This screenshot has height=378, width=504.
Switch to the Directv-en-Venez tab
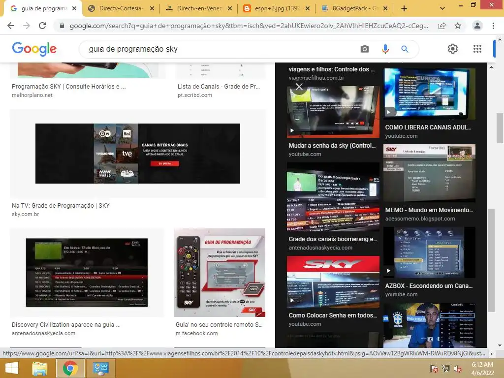point(198,8)
